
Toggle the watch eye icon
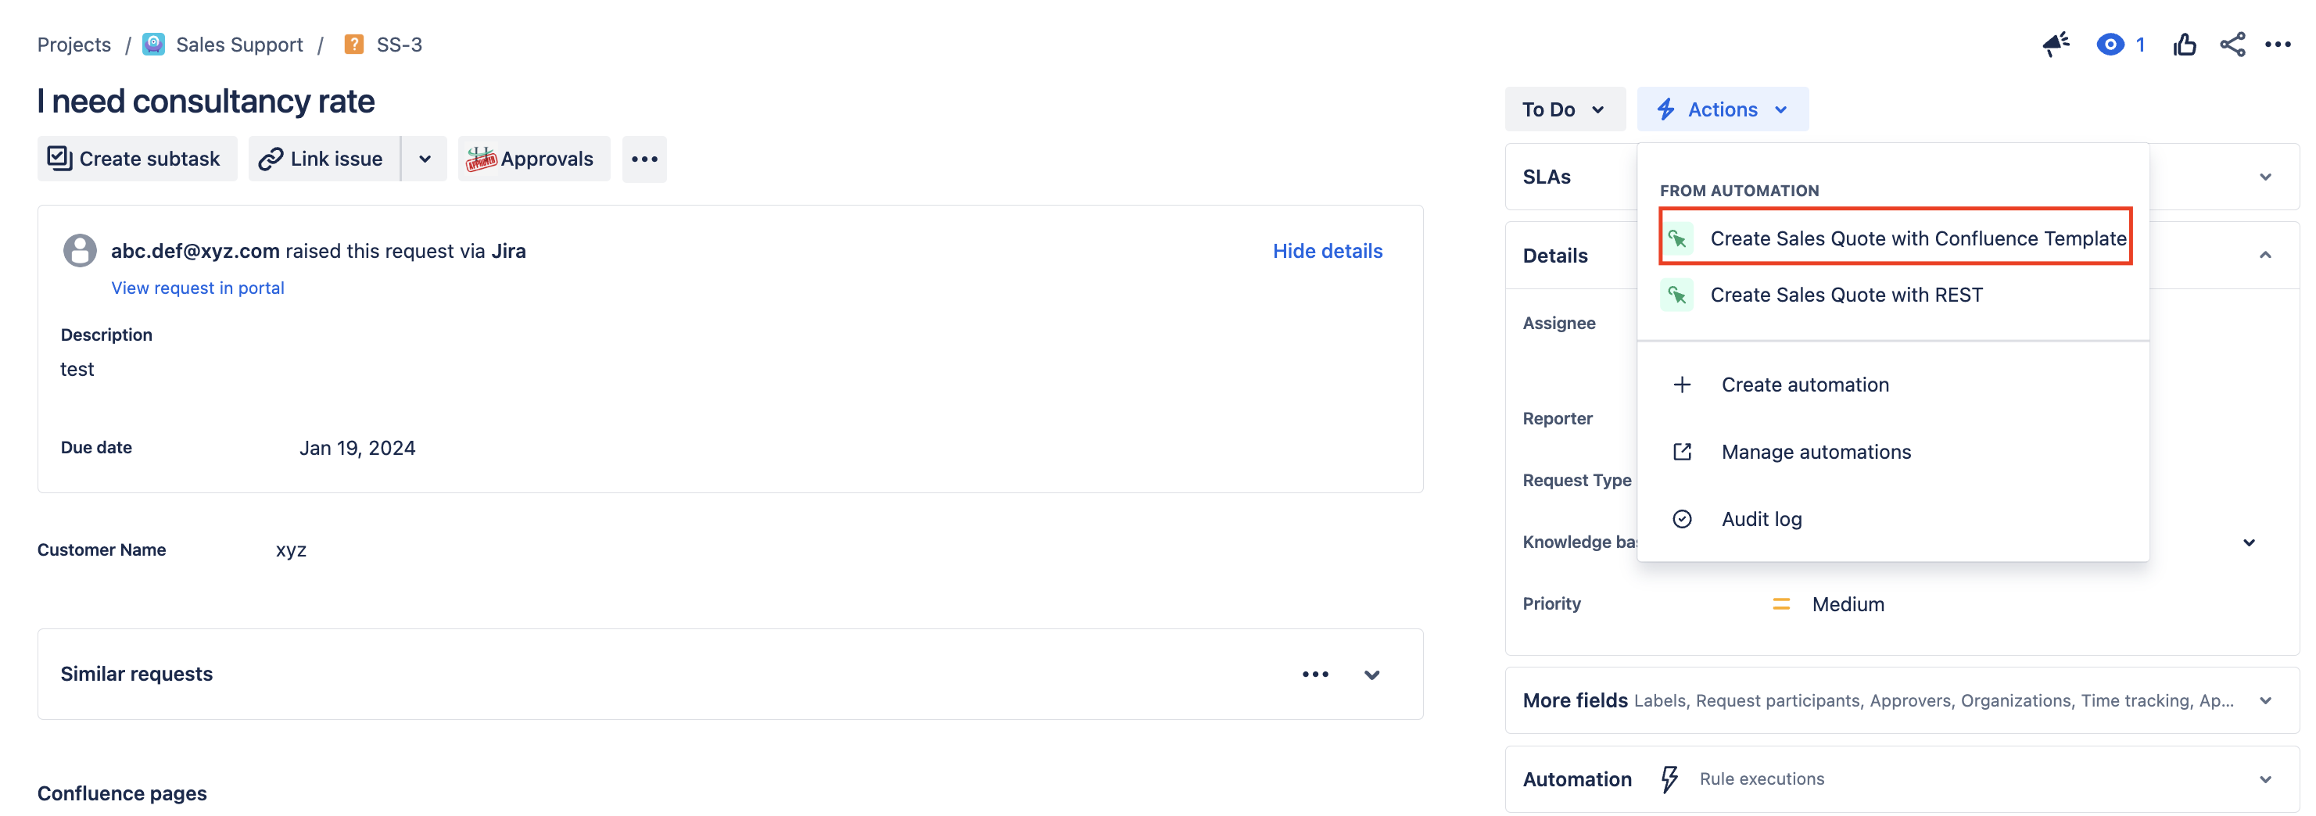tap(2110, 44)
